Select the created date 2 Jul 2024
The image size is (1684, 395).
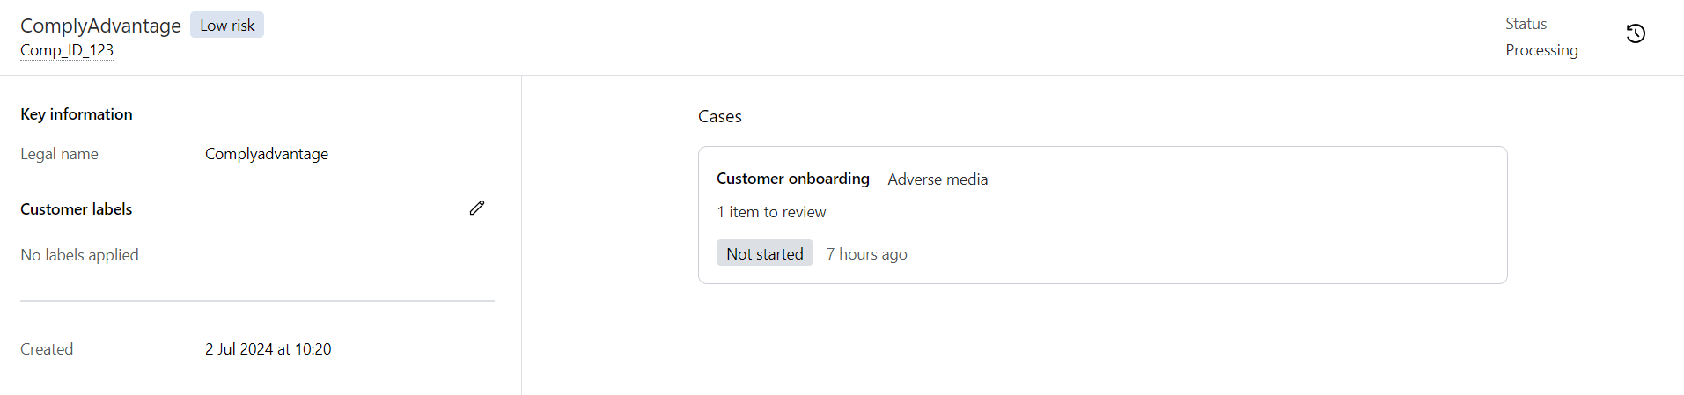pyautogui.click(x=268, y=349)
